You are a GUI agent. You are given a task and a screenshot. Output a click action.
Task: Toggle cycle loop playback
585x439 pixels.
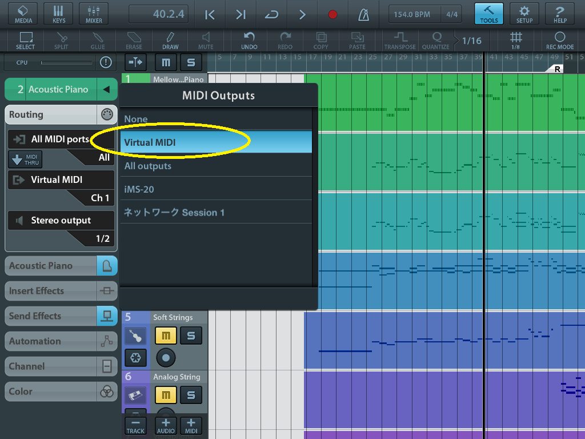tap(271, 14)
